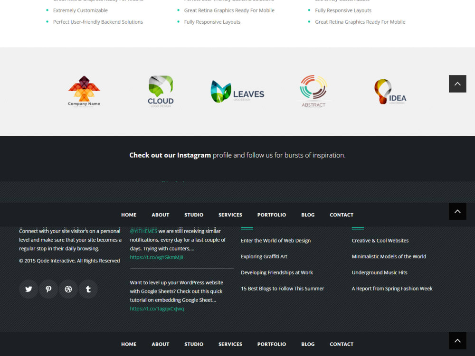This screenshot has height=356, width=475.
Task: Open the PORTFOLIO menu item
Action: [272, 215]
